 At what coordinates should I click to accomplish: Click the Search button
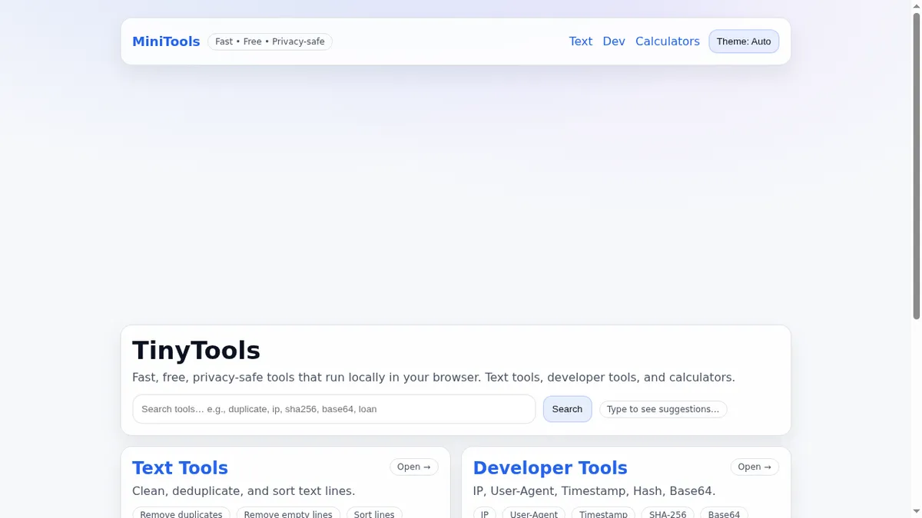[x=567, y=409]
